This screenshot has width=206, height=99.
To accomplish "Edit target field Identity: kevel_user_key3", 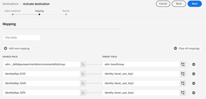I will [141, 93].
